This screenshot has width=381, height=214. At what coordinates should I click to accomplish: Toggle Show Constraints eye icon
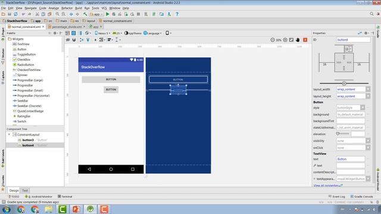coord(68,40)
